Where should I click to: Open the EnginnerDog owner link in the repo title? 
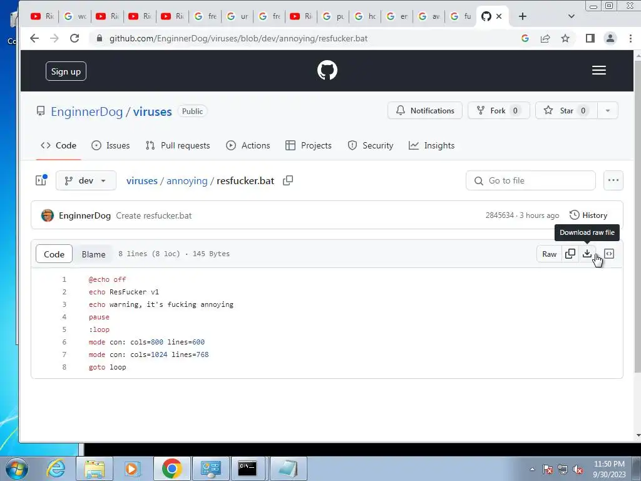coord(86,111)
